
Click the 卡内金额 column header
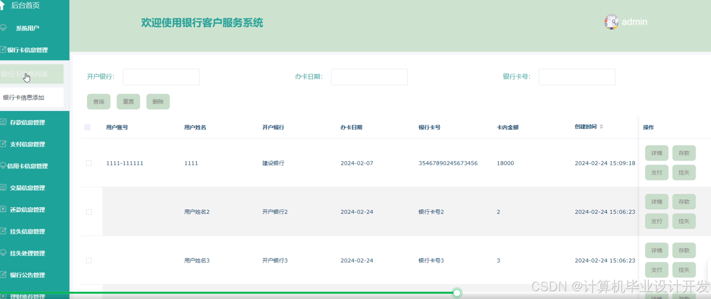tap(508, 127)
